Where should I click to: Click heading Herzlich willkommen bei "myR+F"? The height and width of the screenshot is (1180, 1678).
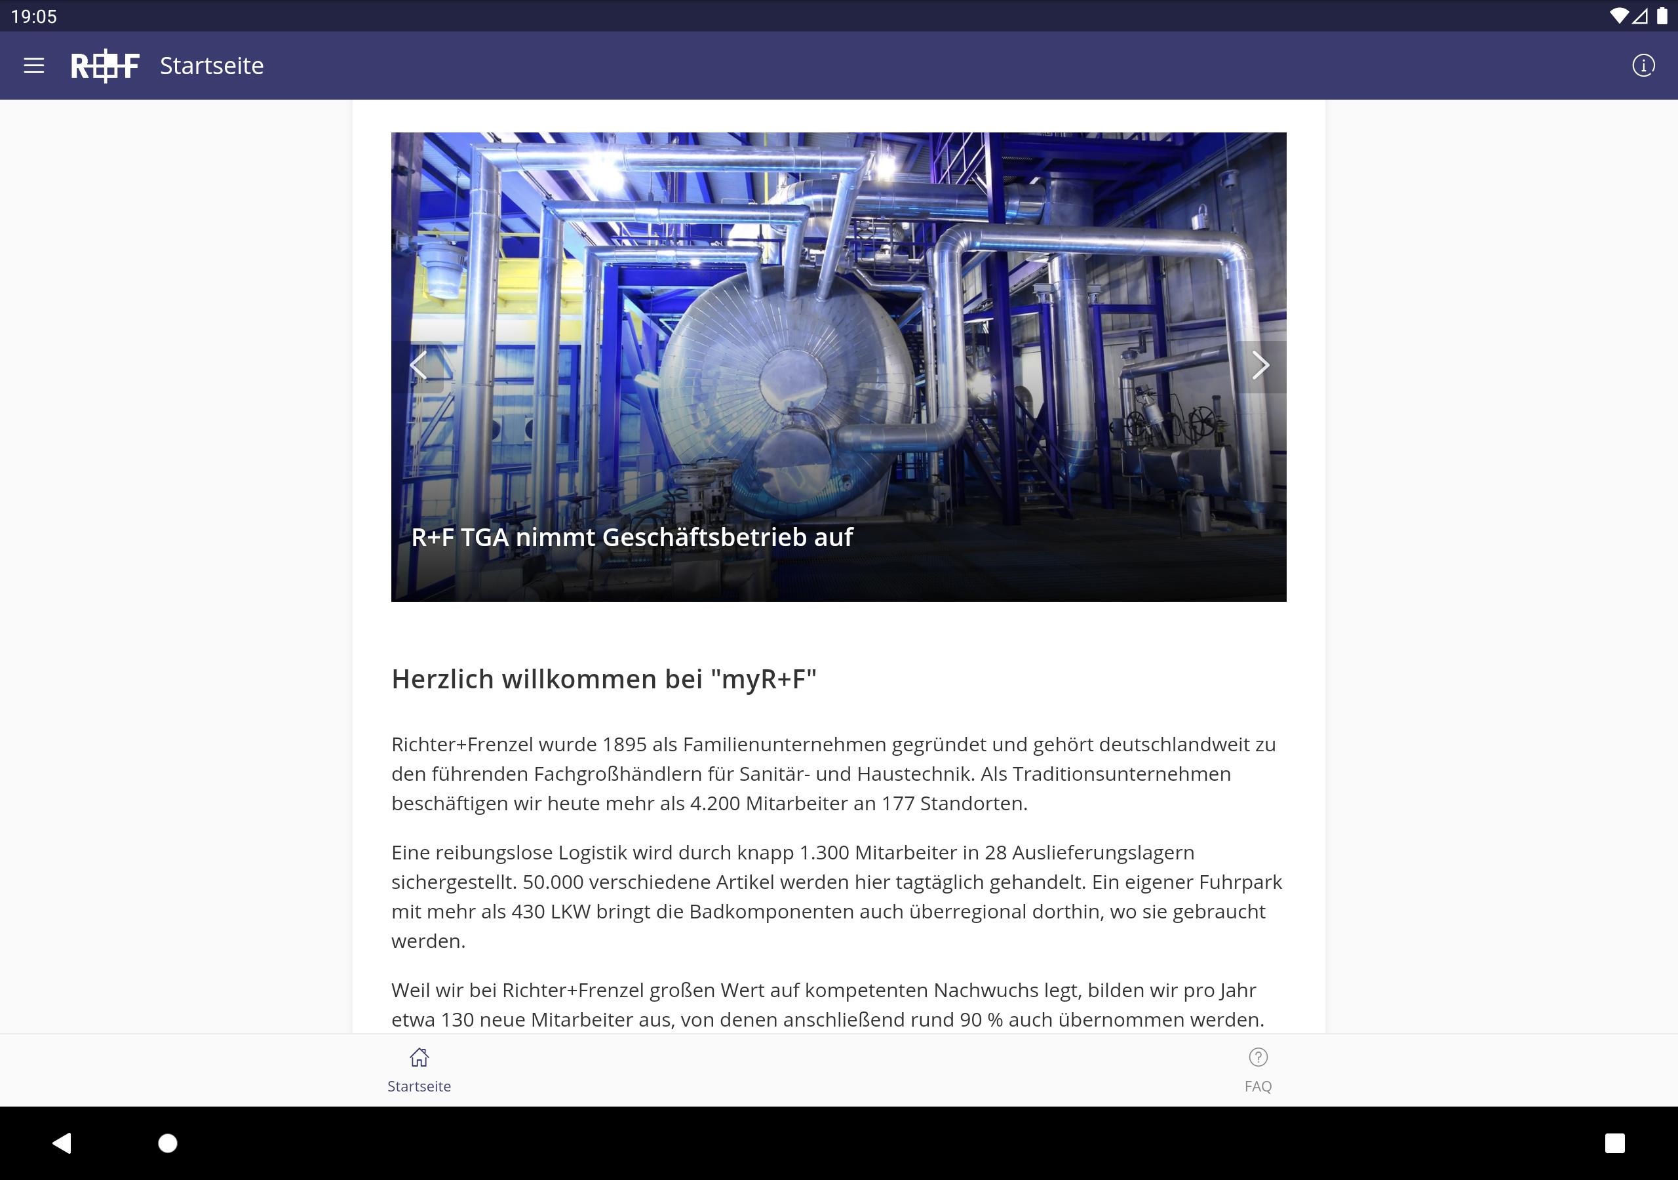(x=604, y=679)
